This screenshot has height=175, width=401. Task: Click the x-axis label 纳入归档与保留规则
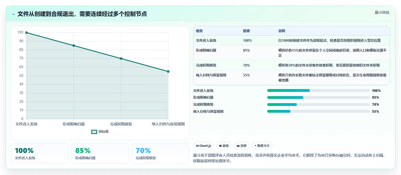[168, 124]
